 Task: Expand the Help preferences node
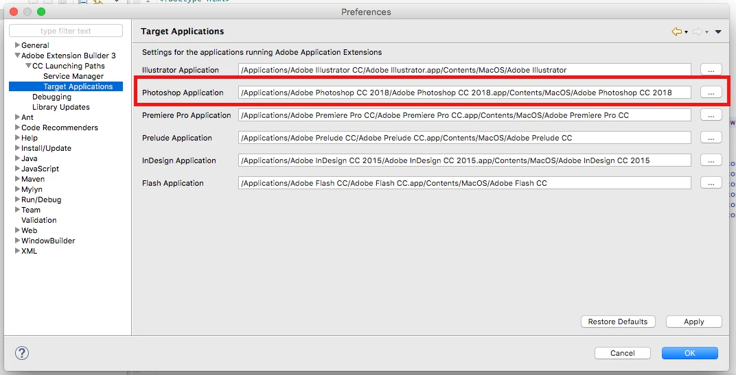[17, 138]
